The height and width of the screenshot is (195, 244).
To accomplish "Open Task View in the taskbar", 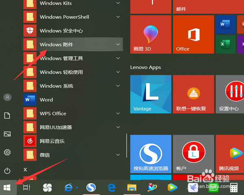I will 26,187.
